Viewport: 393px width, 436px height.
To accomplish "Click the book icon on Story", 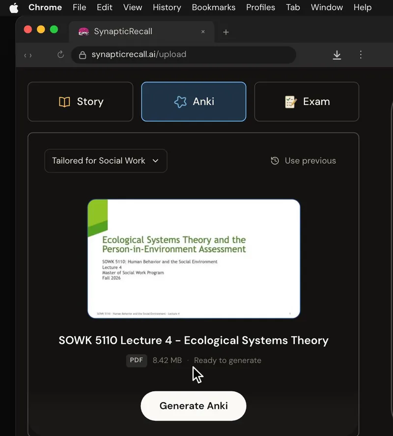I will 64,102.
